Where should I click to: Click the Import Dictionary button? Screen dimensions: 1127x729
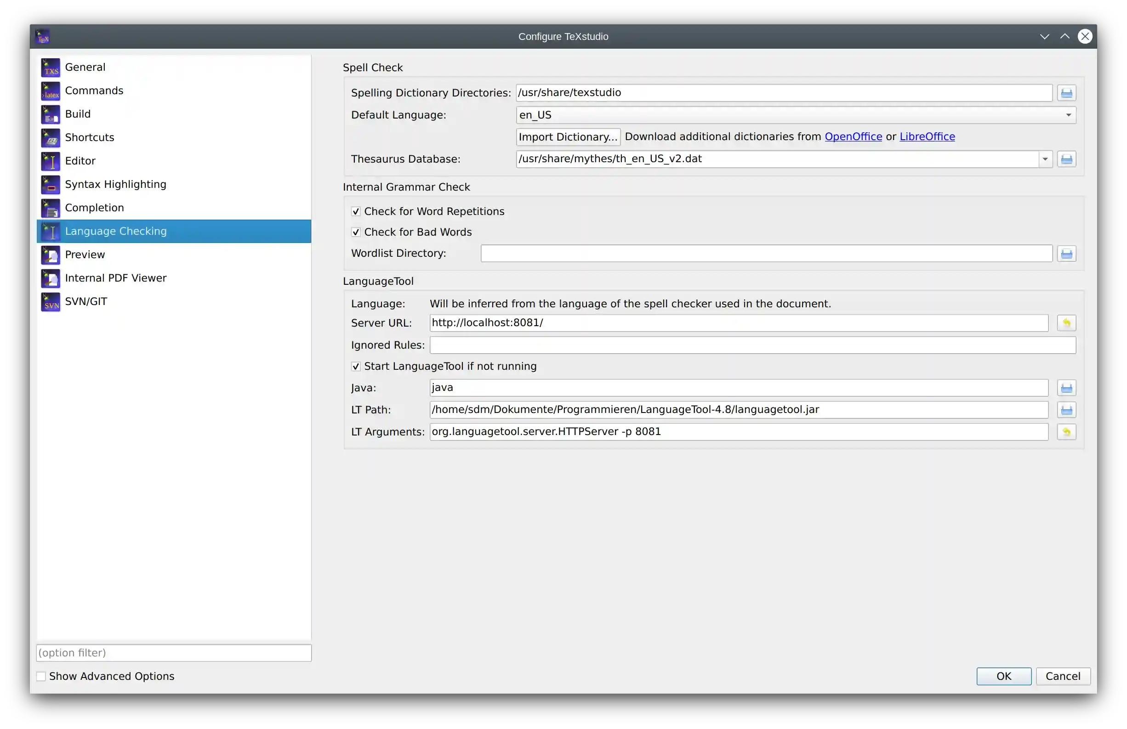(x=568, y=137)
